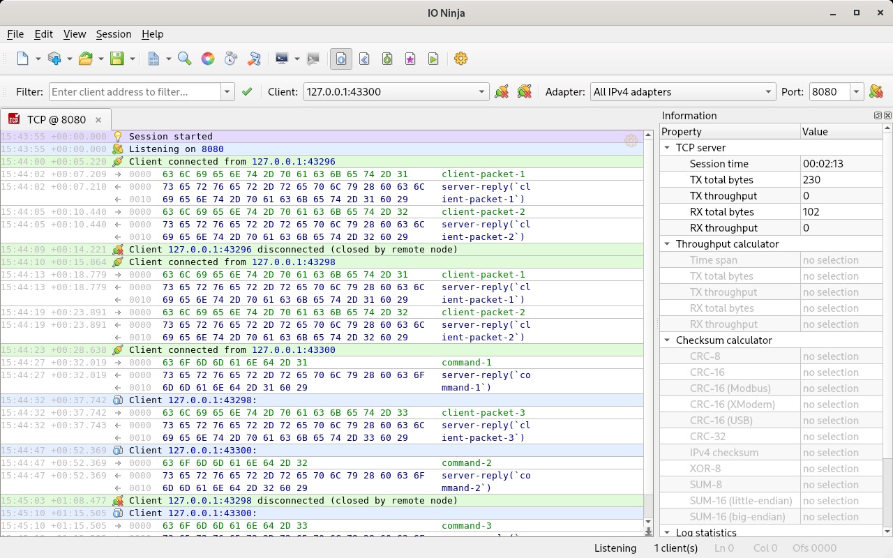893x558 pixels.
Task: Open the color wheel tool in toolbar
Action: point(207,59)
